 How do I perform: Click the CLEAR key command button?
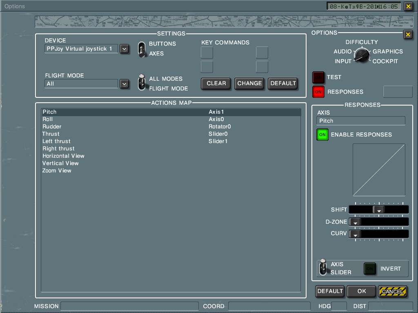(x=216, y=84)
